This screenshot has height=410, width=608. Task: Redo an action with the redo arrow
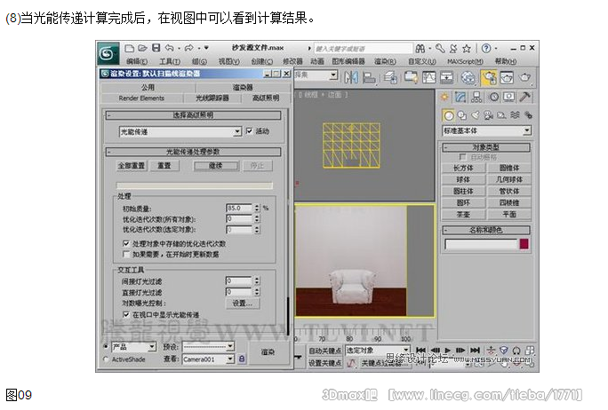coord(188,48)
